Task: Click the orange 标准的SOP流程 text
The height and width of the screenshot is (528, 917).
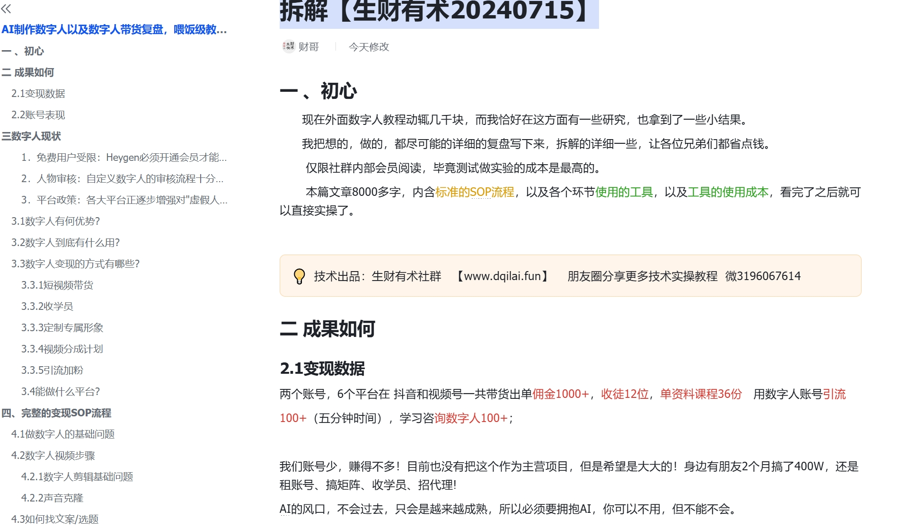Action: (475, 192)
